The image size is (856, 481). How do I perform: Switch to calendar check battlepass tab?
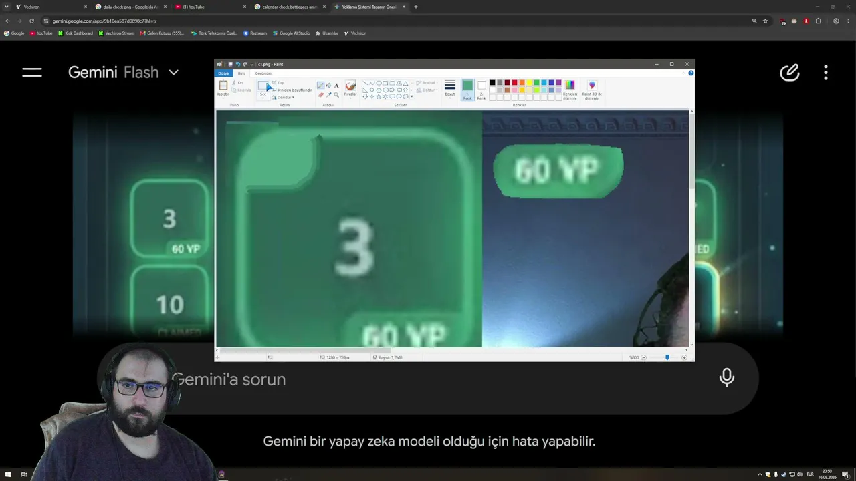pyautogui.click(x=290, y=7)
